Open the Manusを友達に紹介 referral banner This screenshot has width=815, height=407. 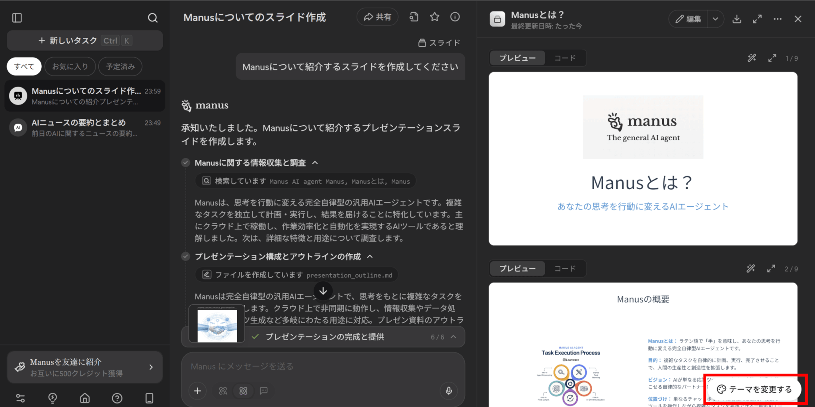tap(85, 367)
